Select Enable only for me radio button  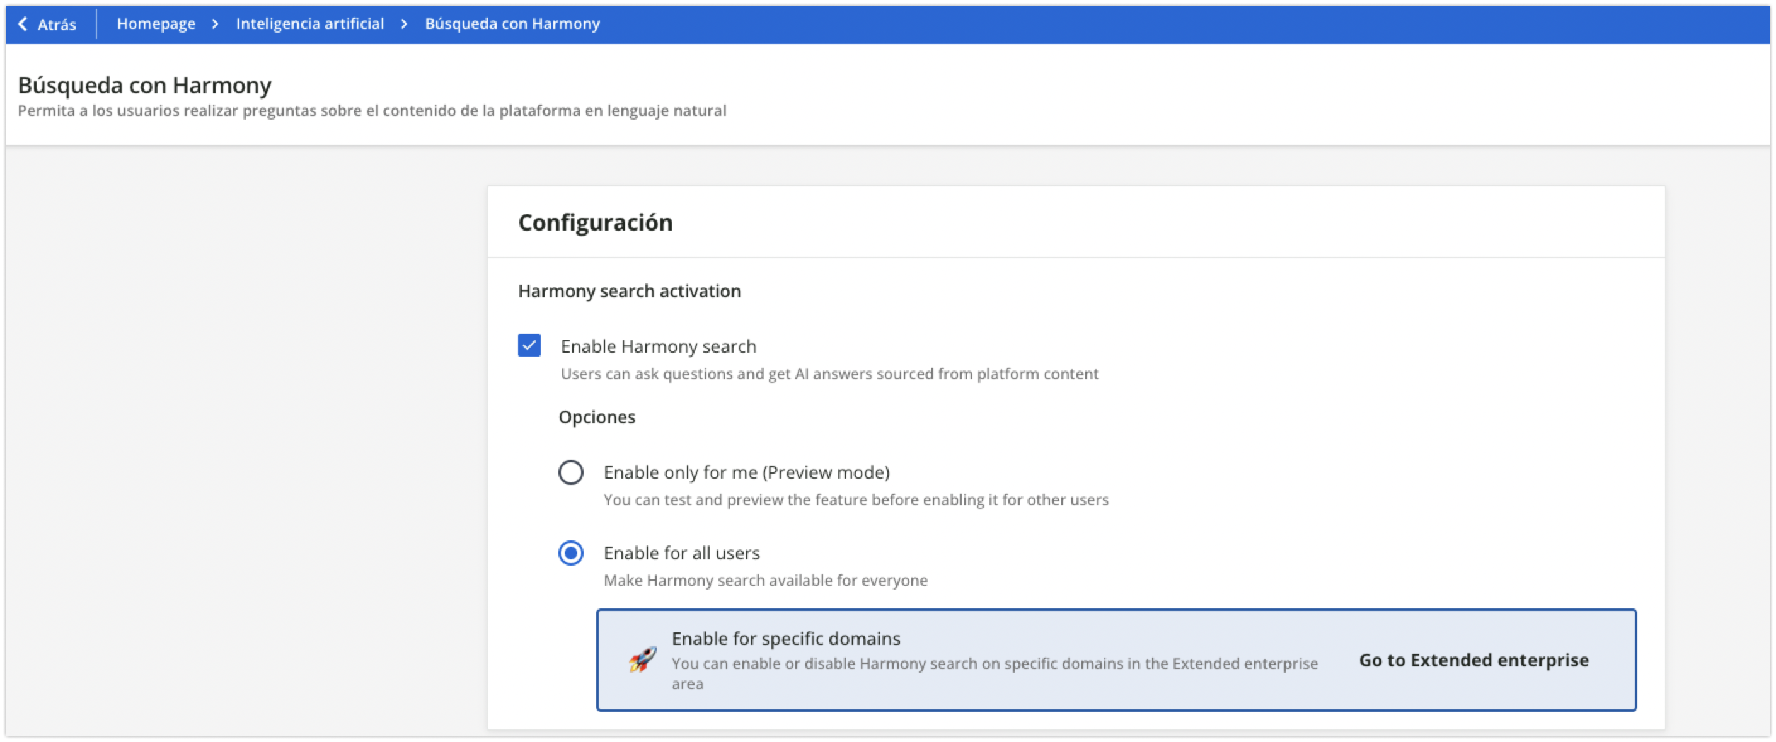tap(570, 472)
